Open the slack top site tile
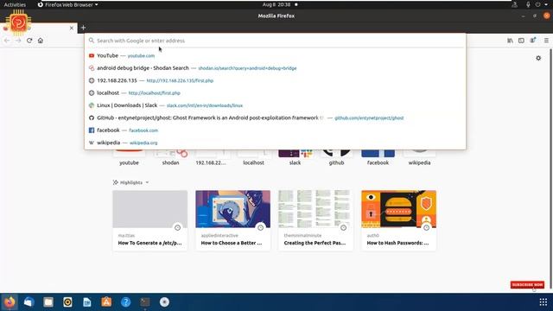This screenshot has width=553, height=311. 295,157
